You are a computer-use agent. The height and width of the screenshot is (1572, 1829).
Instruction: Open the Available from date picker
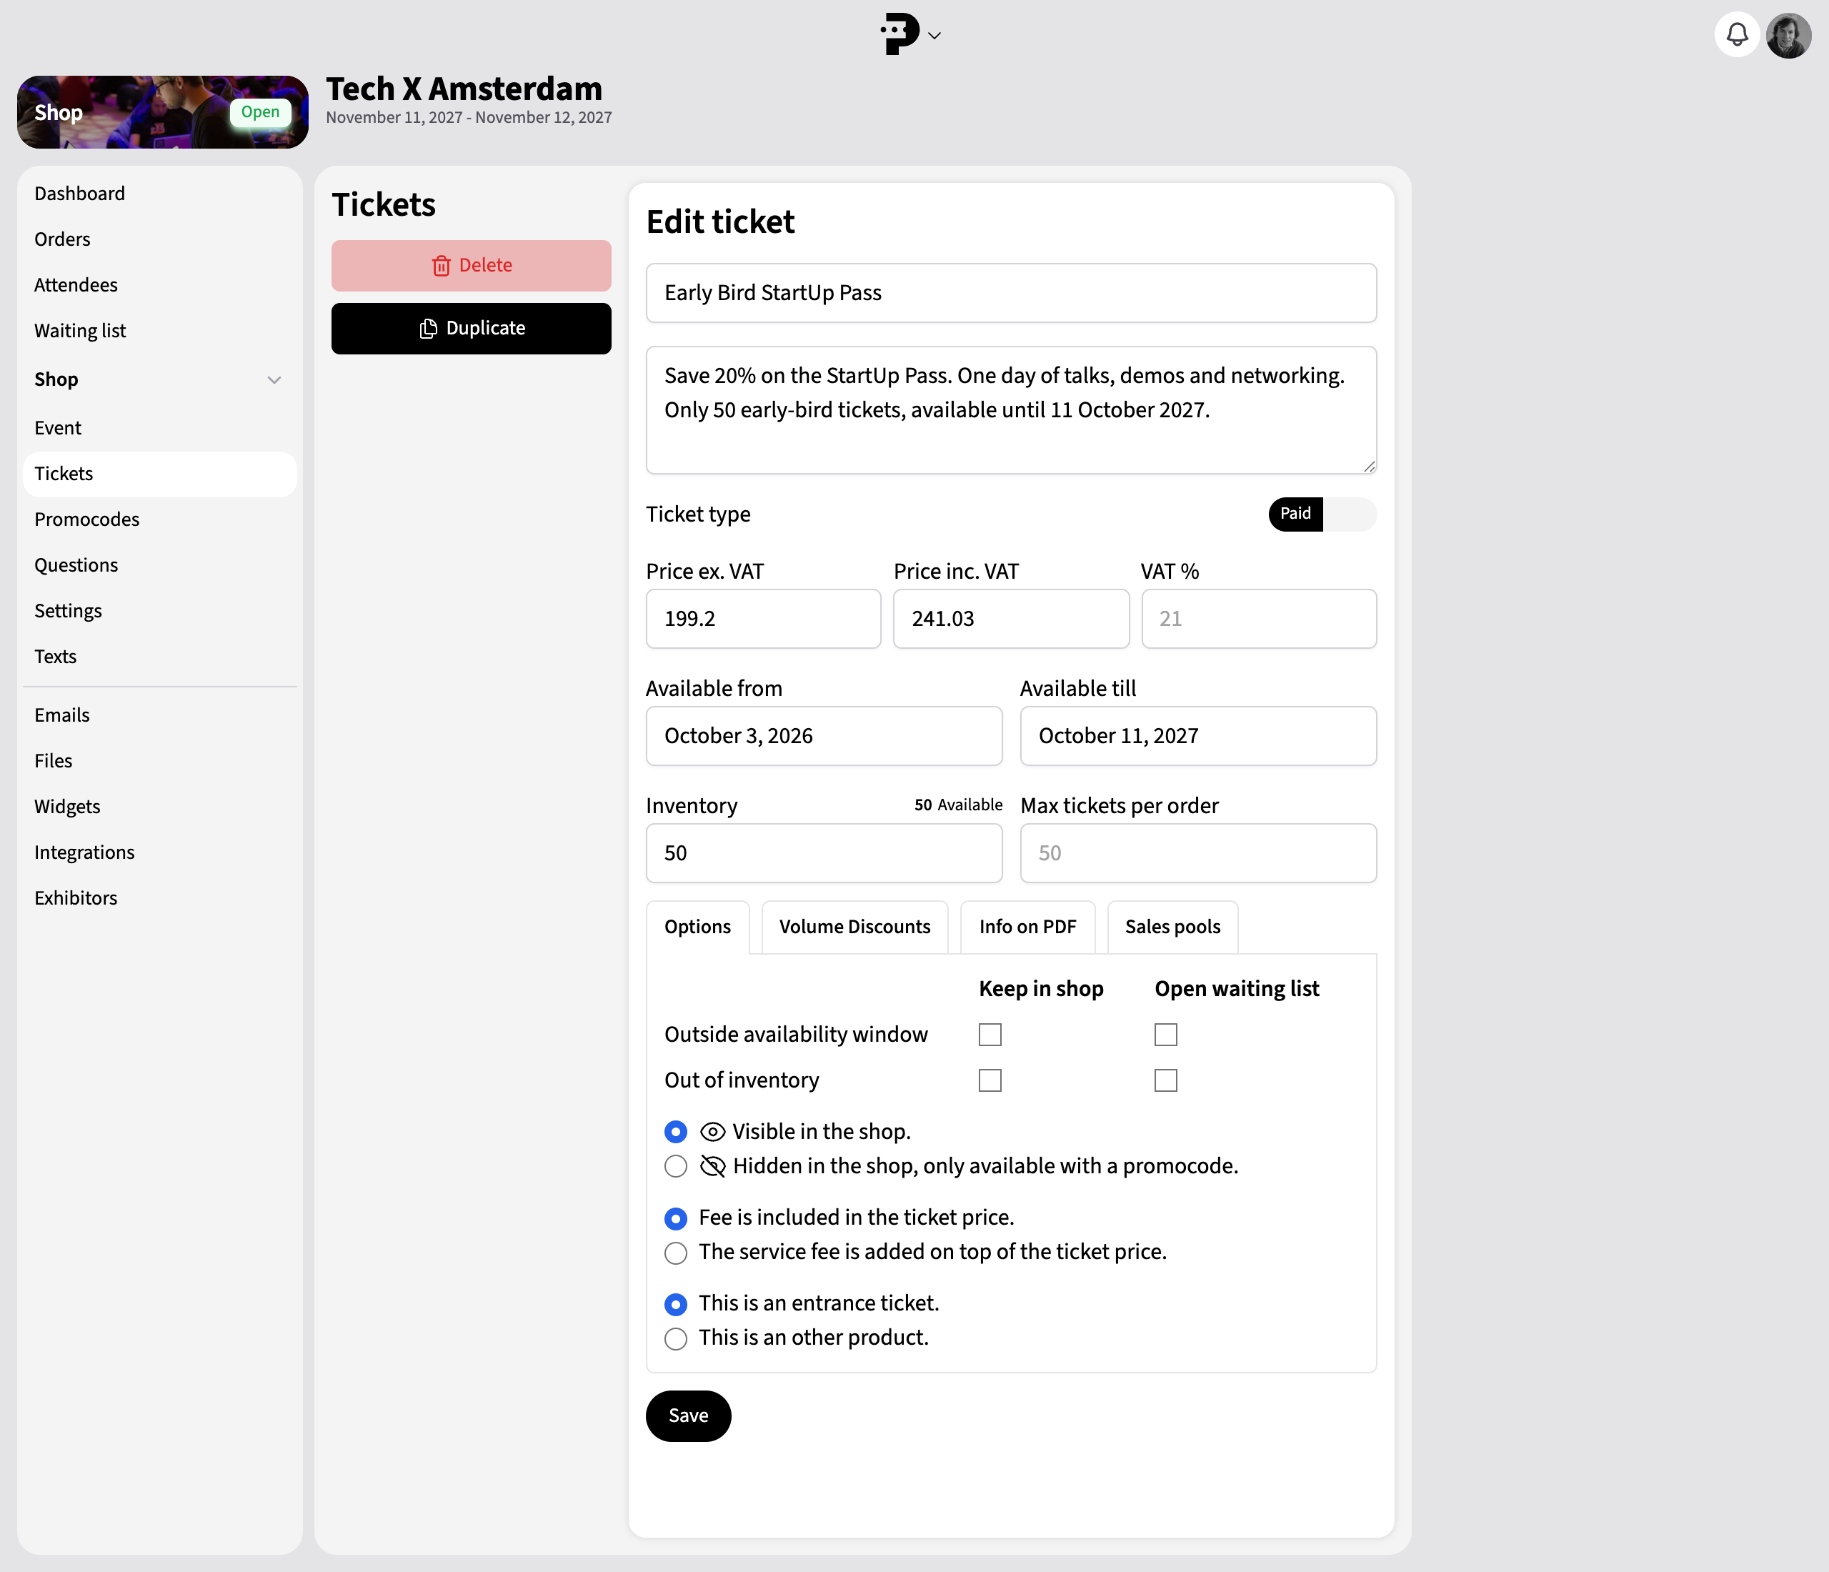[x=824, y=736]
